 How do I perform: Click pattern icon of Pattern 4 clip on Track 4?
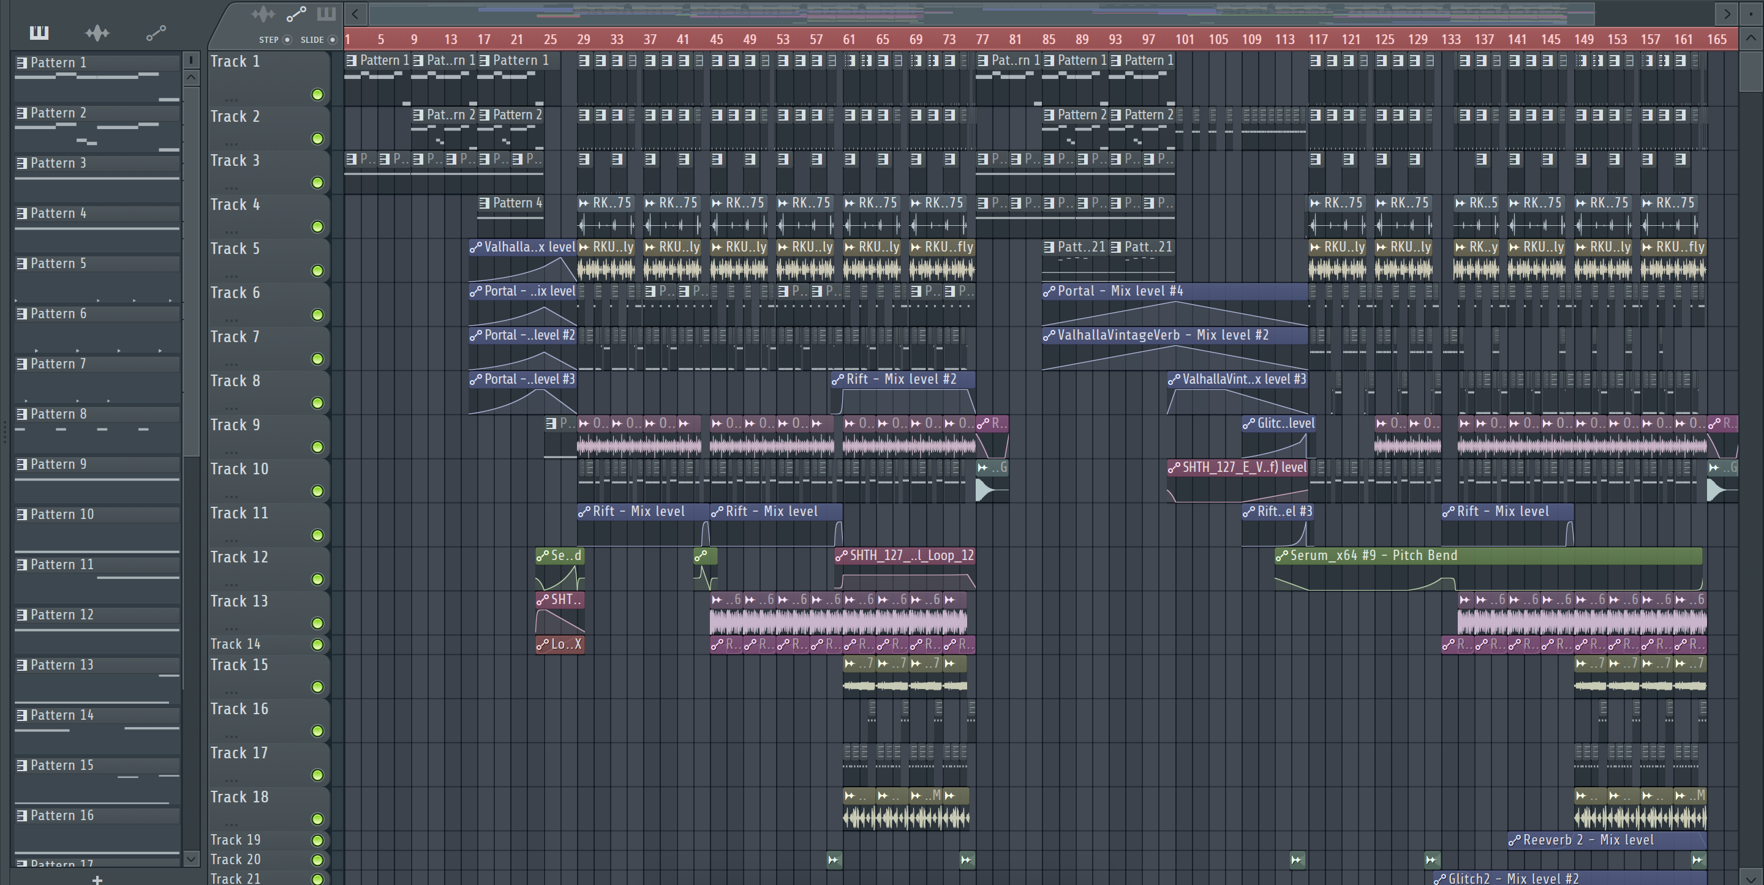pyautogui.click(x=485, y=203)
